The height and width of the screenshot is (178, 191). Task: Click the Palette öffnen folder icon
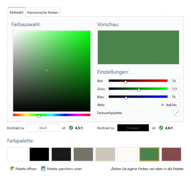pos(11,169)
